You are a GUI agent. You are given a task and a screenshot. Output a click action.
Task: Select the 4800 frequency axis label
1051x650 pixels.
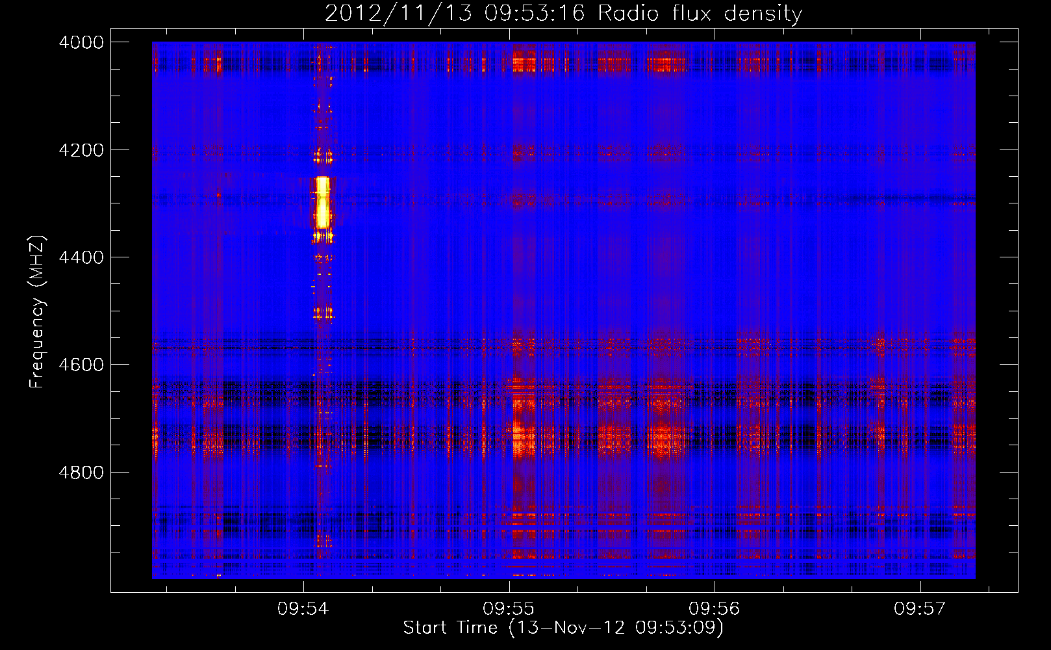point(81,472)
